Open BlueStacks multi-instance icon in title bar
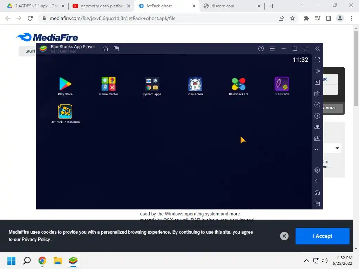The width and height of the screenshot is (359, 269). (x=116, y=49)
